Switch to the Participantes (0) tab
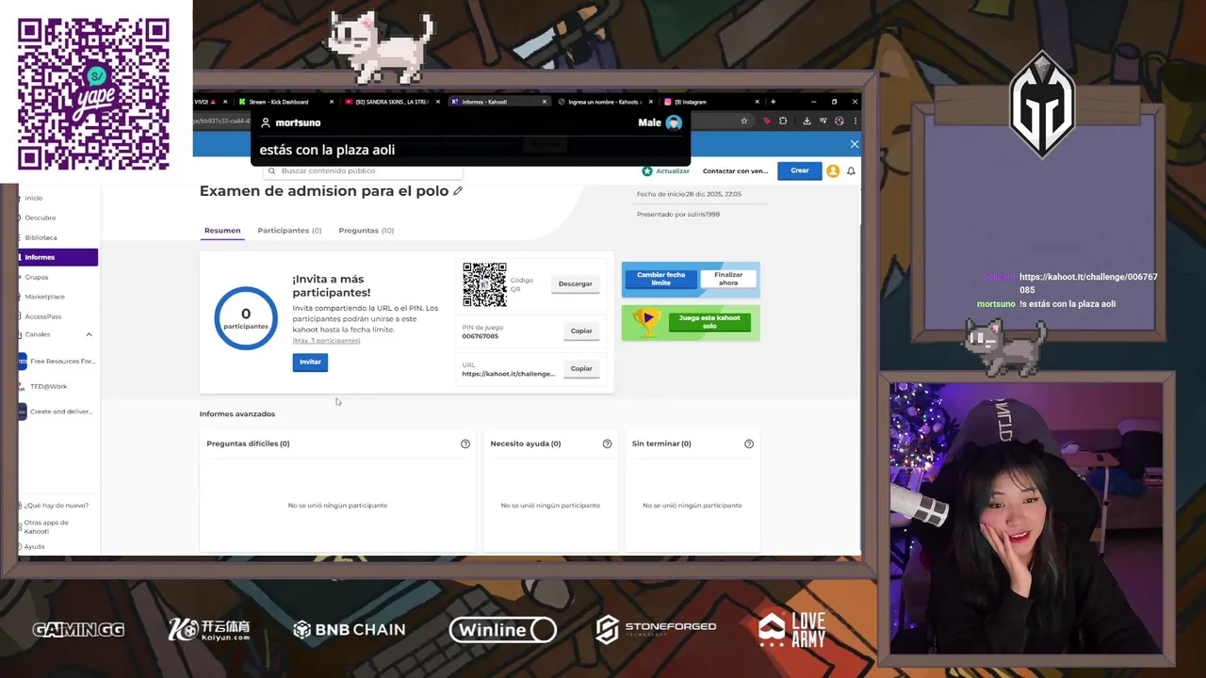This screenshot has height=678, width=1206. (289, 231)
